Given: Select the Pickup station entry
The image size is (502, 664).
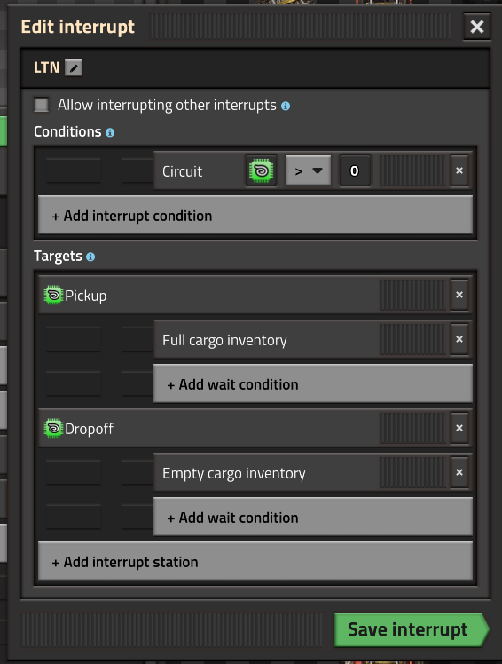Looking at the screenshot, I should 209,295.
